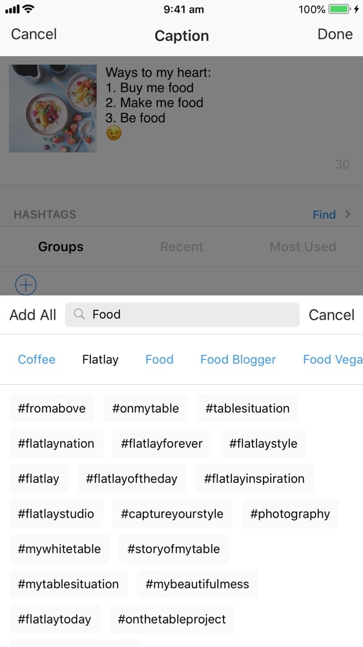Open the food photo thumbnail
This screenshot has width=363, height=647.
coord(53,109)
